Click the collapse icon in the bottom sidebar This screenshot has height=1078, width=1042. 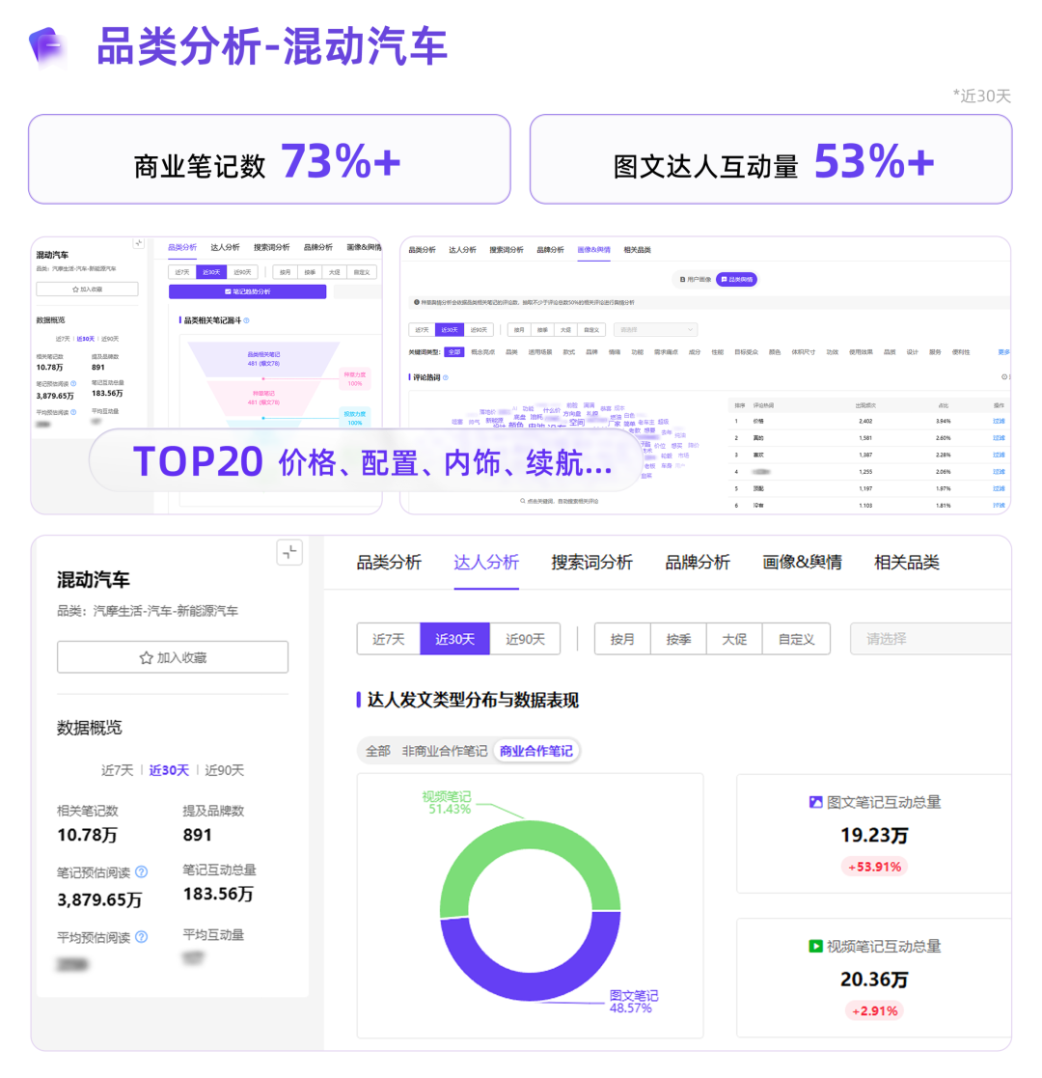(x=289, y=553)
